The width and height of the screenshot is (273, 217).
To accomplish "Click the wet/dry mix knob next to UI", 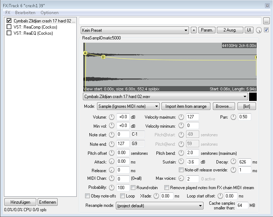I will click(x=259, y=30).
